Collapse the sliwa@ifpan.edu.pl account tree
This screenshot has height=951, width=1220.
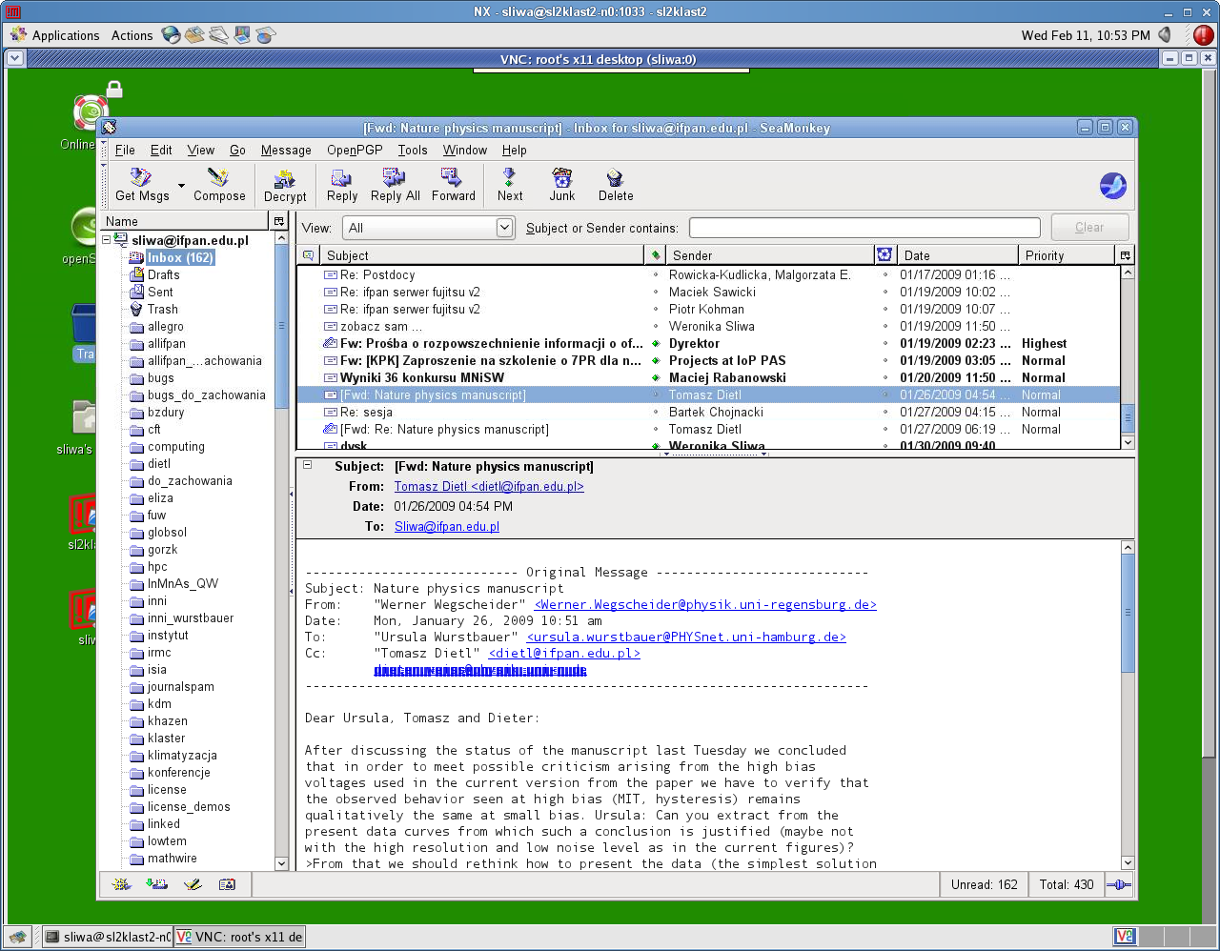[x=106, y=240]
